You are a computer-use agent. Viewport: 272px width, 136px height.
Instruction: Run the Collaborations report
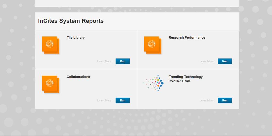point(122,100)
